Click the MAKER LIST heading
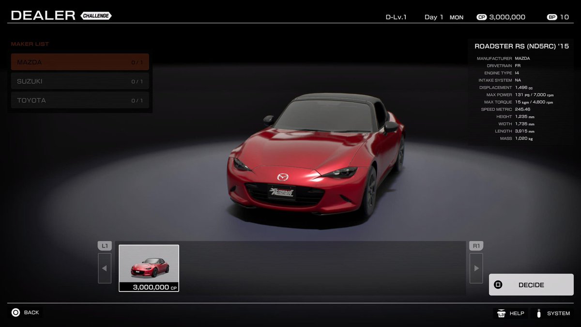 [x=30, y=44]
